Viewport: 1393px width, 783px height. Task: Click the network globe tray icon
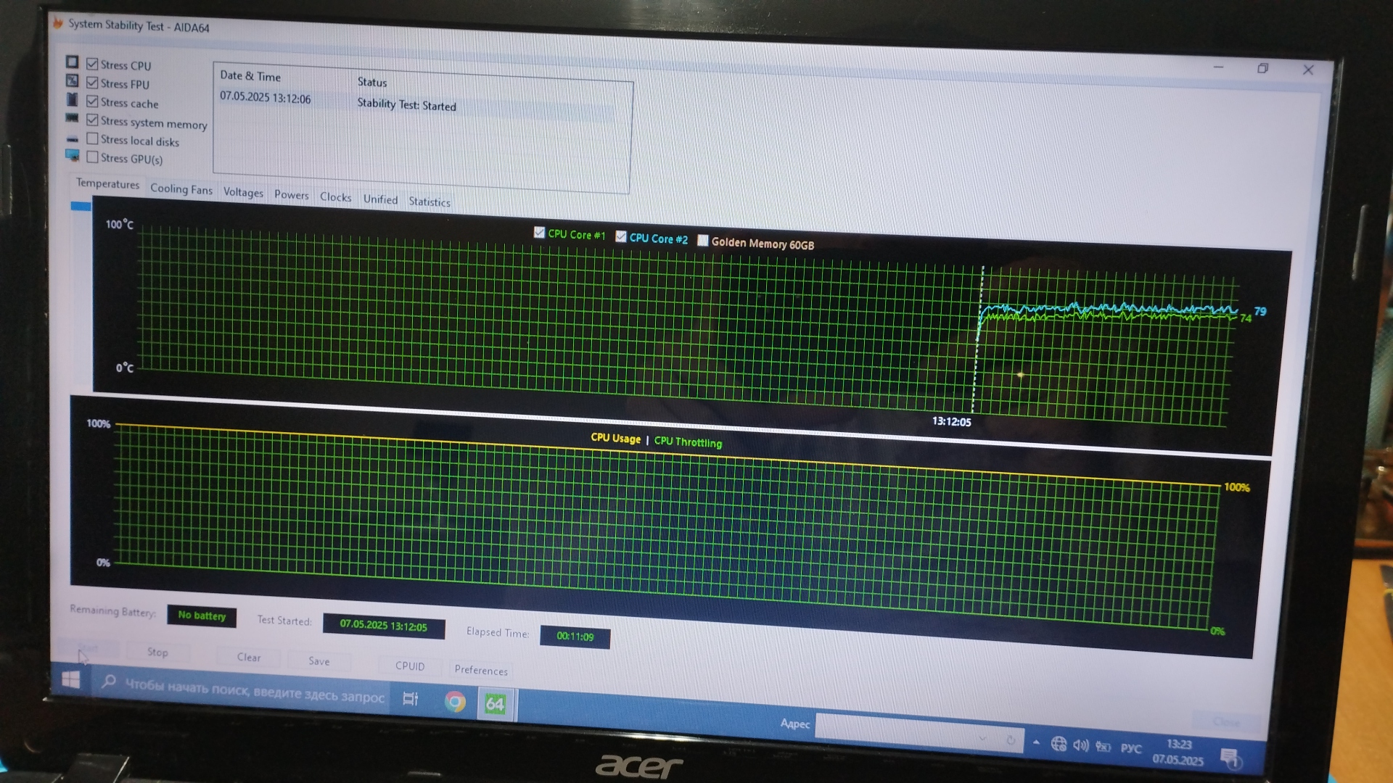(1059, 744)
